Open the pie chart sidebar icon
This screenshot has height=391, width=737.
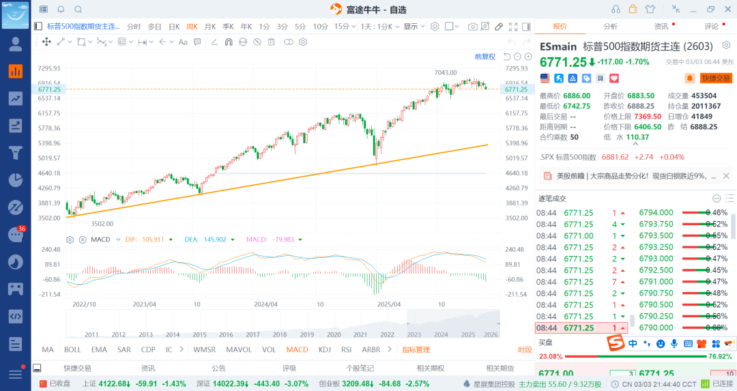pyautogui.click(x=16, y=180)
